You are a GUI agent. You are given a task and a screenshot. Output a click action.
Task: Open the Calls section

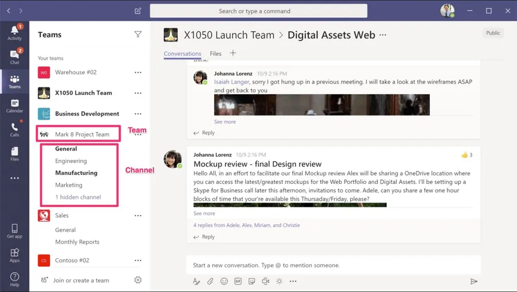[x=14, y=130]
